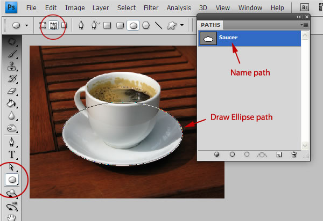This screenshot has width=323, height=221.
Task: Select the 3D Orbit camera tool
Action: point(12,206)
